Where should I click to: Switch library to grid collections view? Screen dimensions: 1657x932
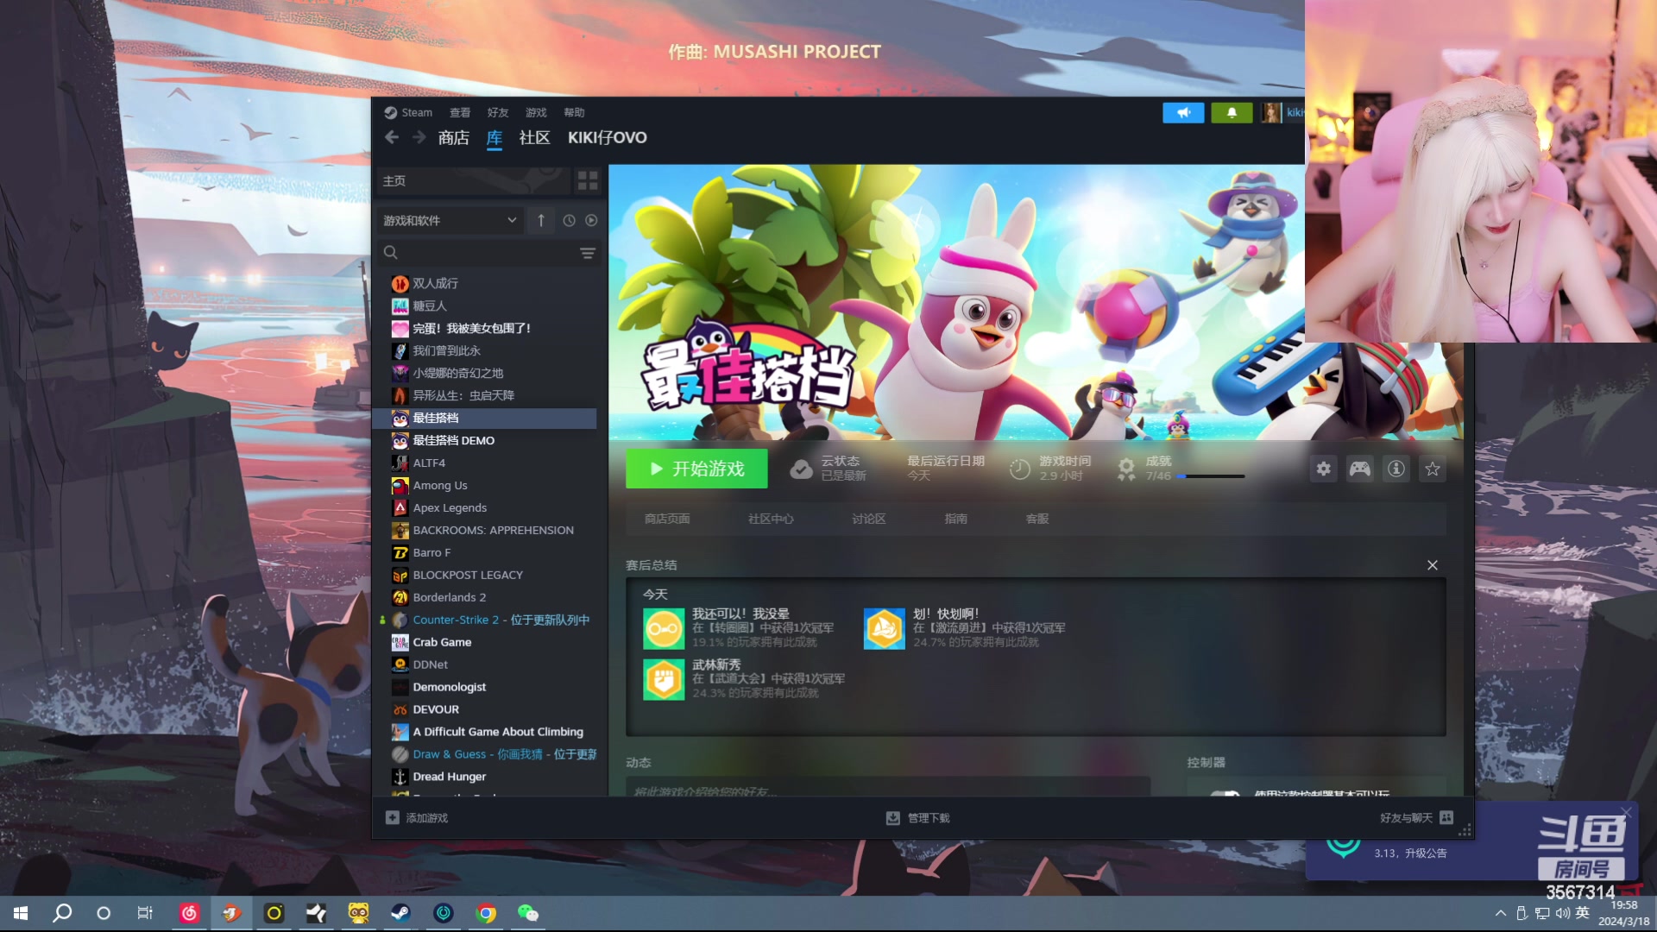pos(588,180)
